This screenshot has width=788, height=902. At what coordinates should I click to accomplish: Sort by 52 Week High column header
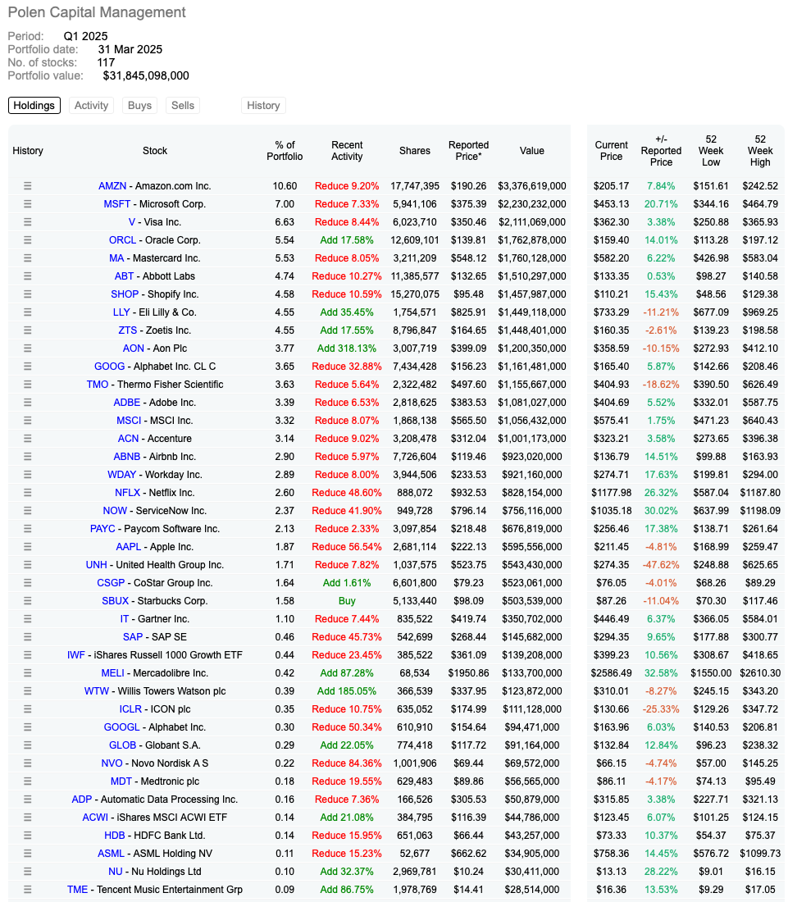click(760, 151)
